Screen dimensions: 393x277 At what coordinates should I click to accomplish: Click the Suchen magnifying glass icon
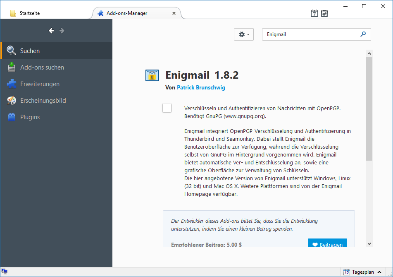point(11,51)
